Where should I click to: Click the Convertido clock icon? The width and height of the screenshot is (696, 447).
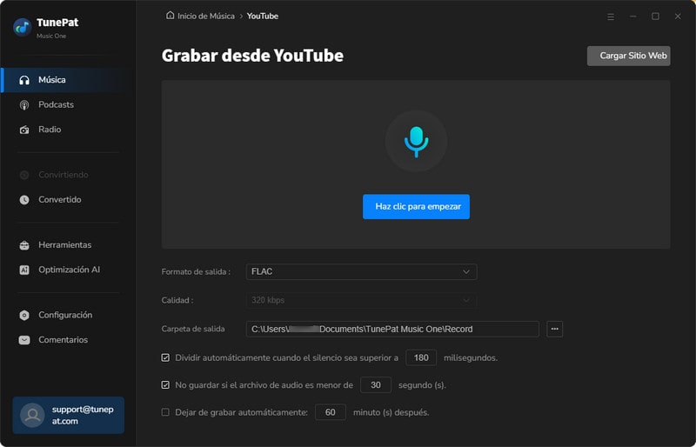point(24,200)
